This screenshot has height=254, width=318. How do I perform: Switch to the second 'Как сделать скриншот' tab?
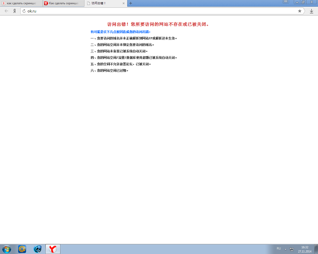coord(62,3)
